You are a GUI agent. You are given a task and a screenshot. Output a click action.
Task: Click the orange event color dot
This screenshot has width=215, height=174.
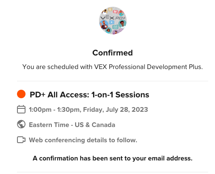tap(21, 94)
